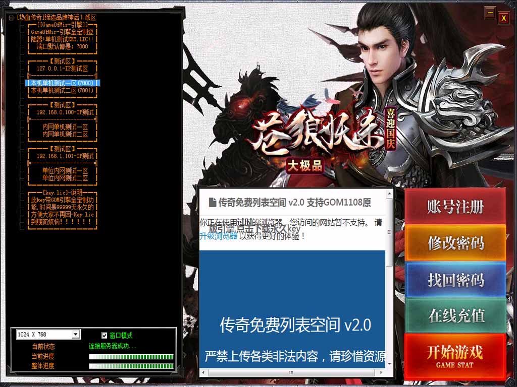Pick 单位内网测试二区 server entry
This screenshot has height=387, width=517.
tap(65, 178)
